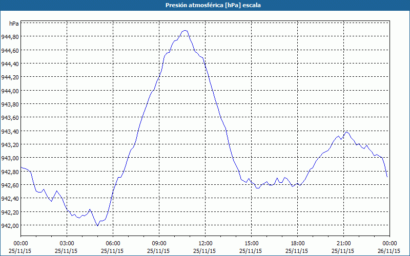Click the 12:00 time axis label
The image size is (410, 256).
206,244
